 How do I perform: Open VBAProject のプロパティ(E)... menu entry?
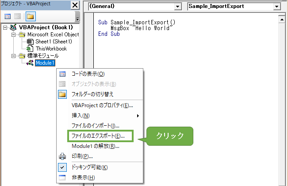coord(100,105)
